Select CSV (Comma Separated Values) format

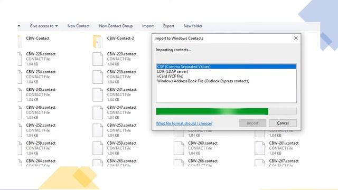coord(226,66)
